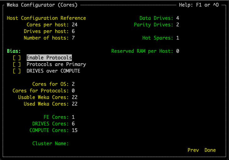Enable the Enable Protocols checkbox
This screenshot has height=160, width=229.
[x=17, y=58]
